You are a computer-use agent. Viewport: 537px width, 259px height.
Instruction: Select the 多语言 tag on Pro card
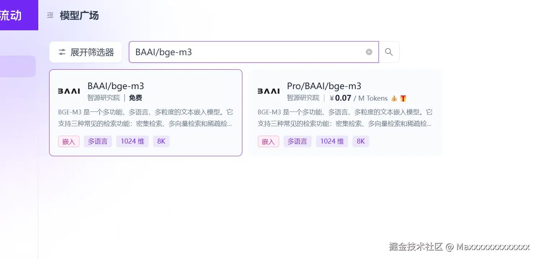[x=298, y=141]
